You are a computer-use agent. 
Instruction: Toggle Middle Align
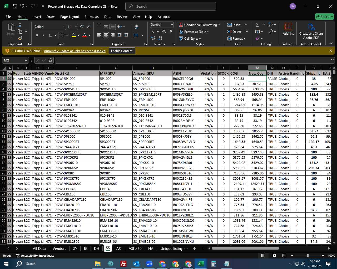106,27
